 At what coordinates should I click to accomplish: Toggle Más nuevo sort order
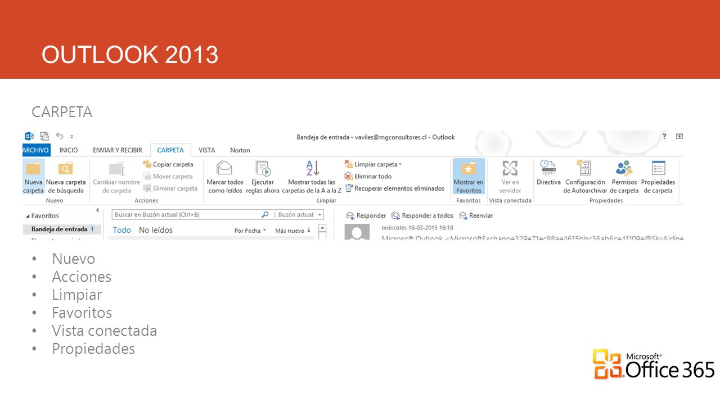(x=293, y=231)
